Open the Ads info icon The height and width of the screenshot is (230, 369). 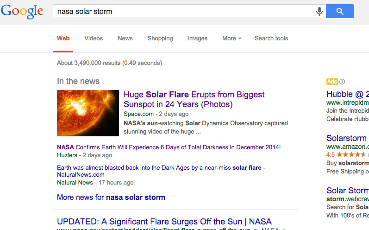(x=342, y=82)
